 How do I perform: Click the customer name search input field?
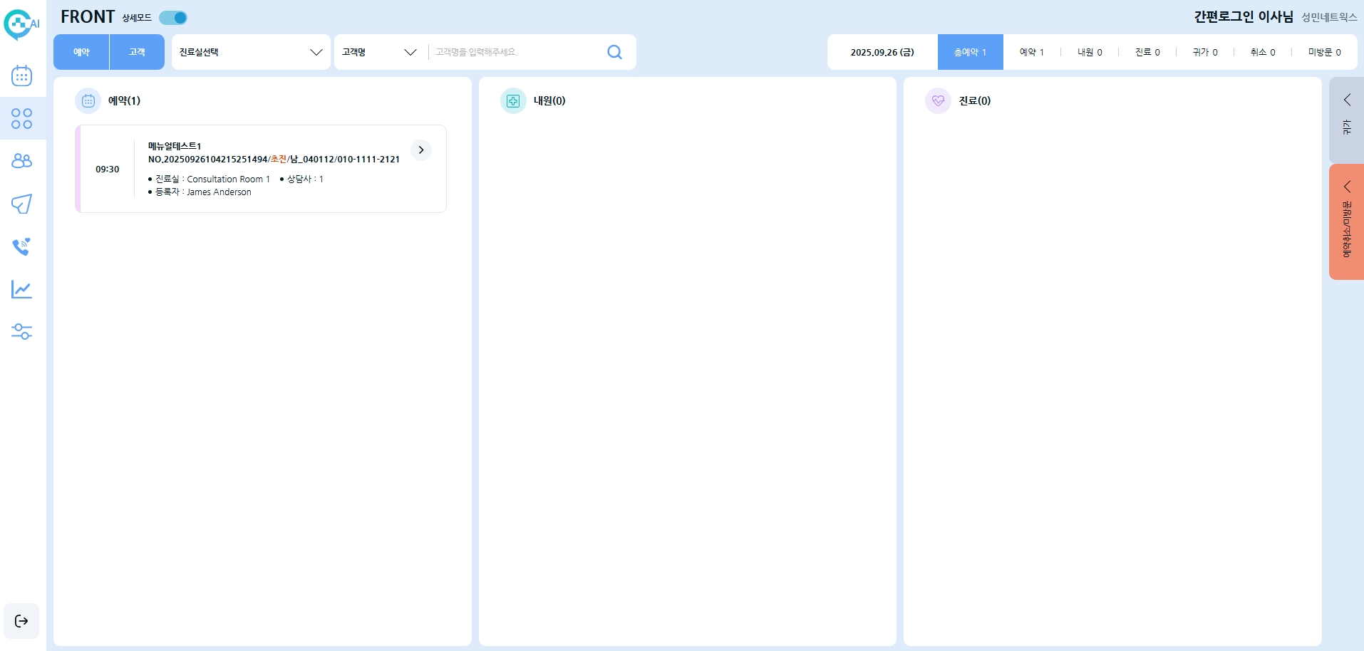tap(513, 52)
